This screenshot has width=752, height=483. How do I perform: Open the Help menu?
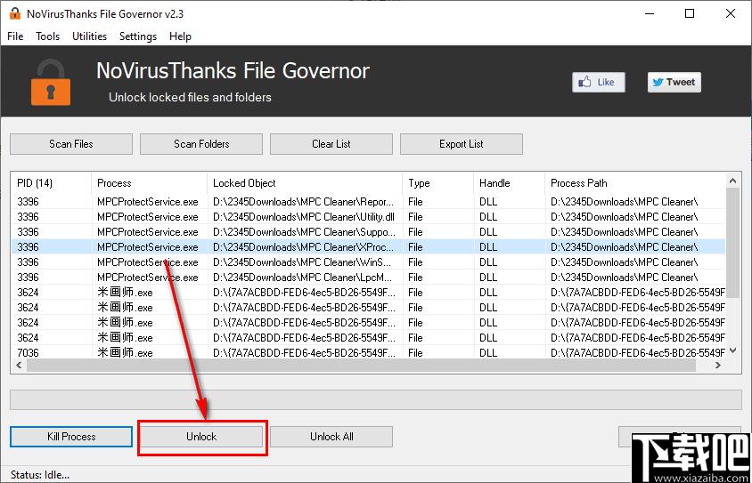(x=180, y=36)
